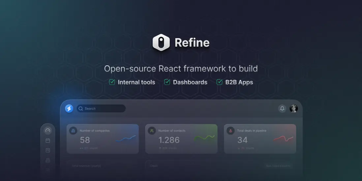The image size is (362, 181).
Task: Click the 'Total revenue (yearly)' heading
Action: coord(86,166)
